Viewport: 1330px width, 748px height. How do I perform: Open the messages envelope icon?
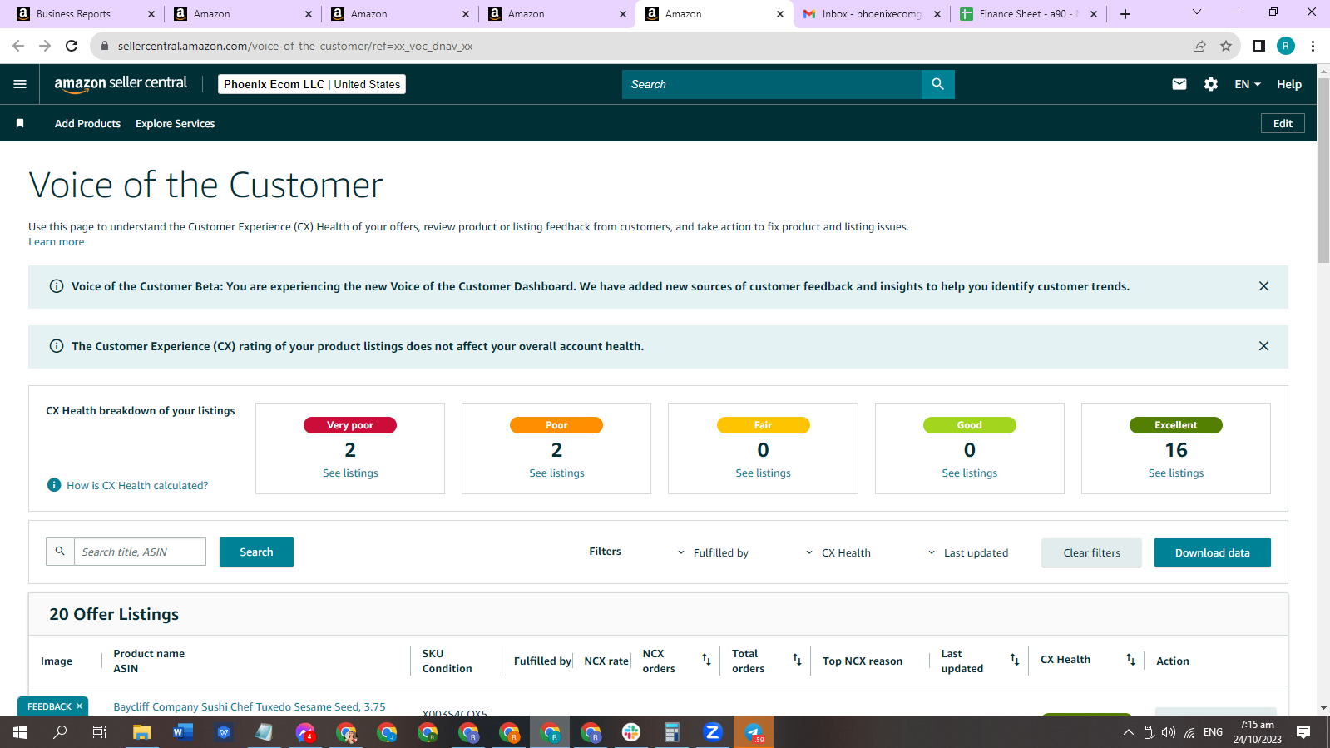coord(1179,84)
